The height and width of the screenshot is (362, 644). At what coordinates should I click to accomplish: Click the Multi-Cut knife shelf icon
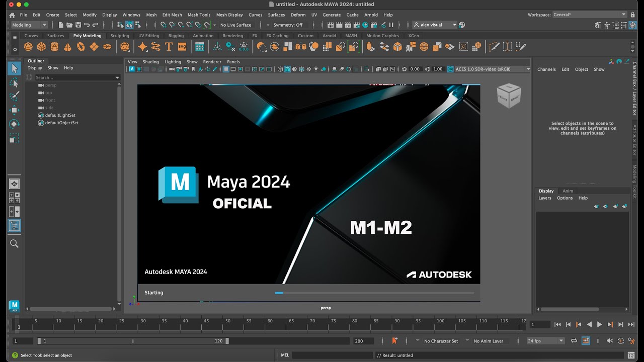[494, 47]
